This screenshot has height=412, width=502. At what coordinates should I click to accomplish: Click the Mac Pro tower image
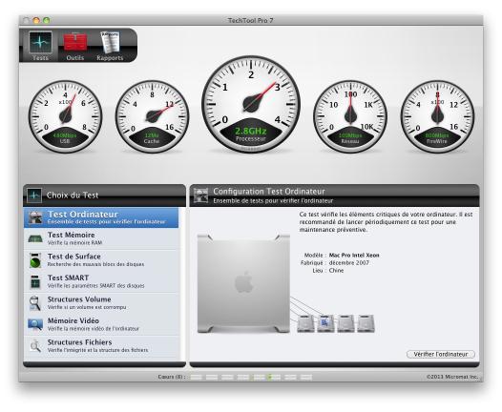point(243,284)
